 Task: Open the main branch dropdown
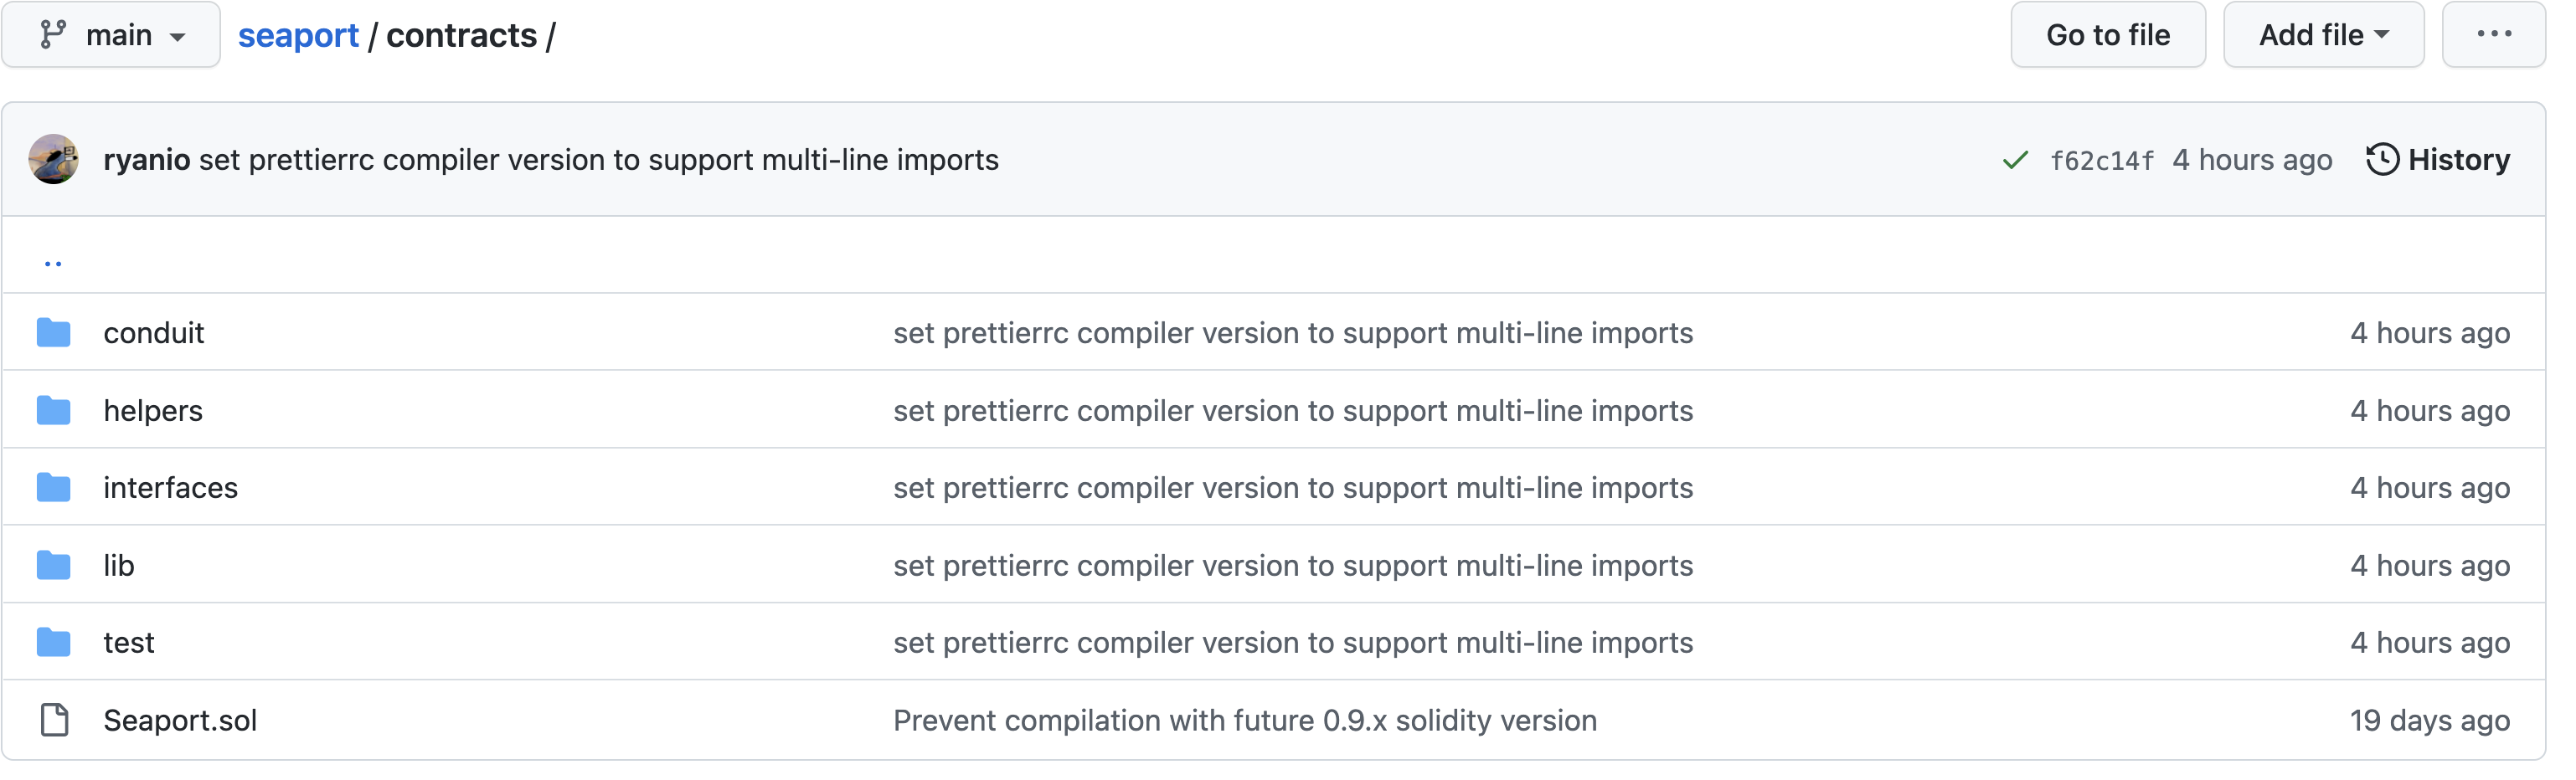pos(111,35)
